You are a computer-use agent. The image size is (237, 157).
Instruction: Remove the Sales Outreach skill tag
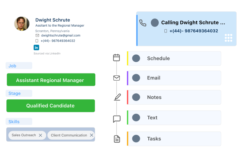(40, 135)
